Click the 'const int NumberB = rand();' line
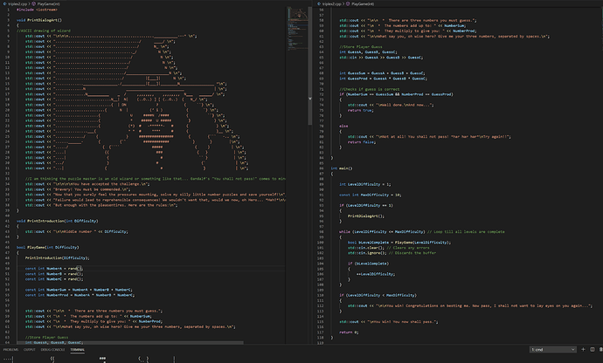This screenshot has height=363, width=603. coord(54,274)
